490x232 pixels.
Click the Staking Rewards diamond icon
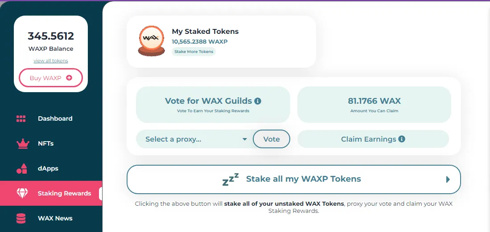click(x=22, y=193)
